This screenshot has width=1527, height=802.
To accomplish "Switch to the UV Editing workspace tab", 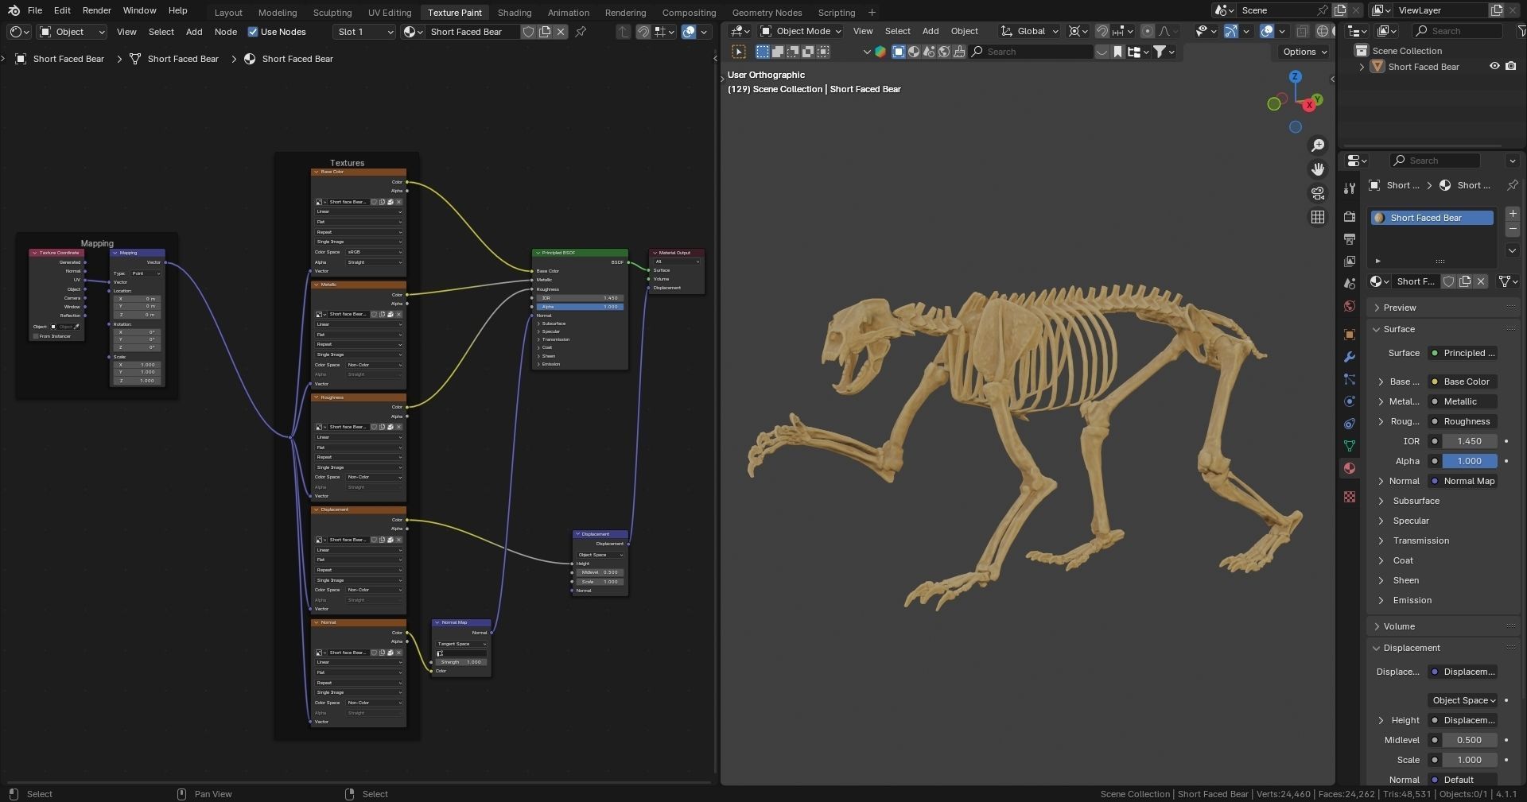I will (x=390, y=12).
